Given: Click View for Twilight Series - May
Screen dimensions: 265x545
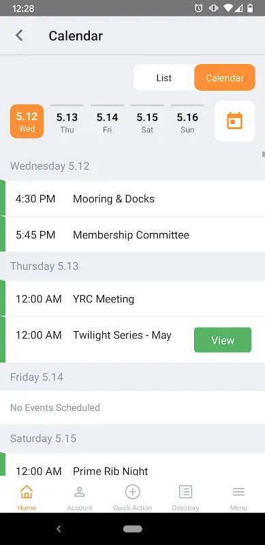Looking at the screenshot, I should click(x=223, y=340).
